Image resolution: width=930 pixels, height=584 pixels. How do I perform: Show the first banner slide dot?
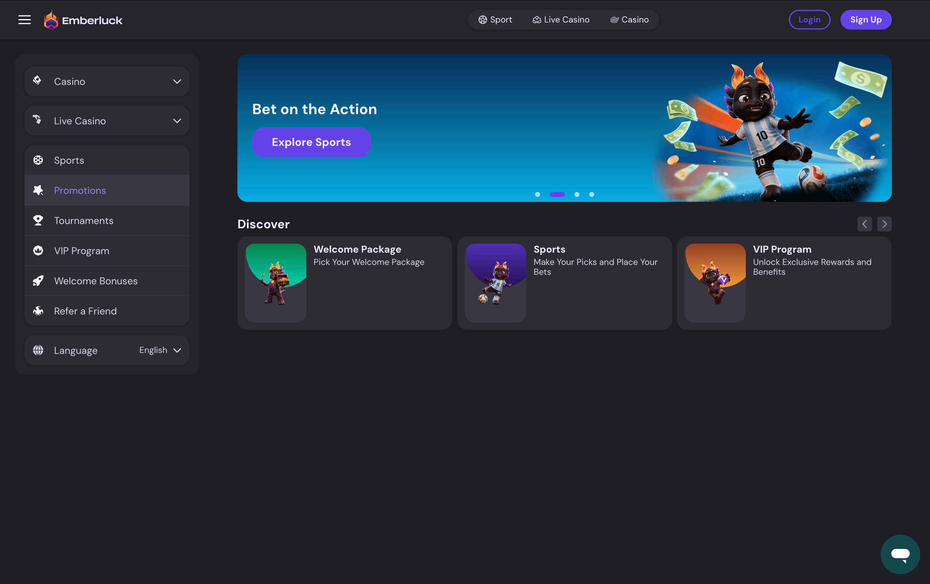click(537, 194)
